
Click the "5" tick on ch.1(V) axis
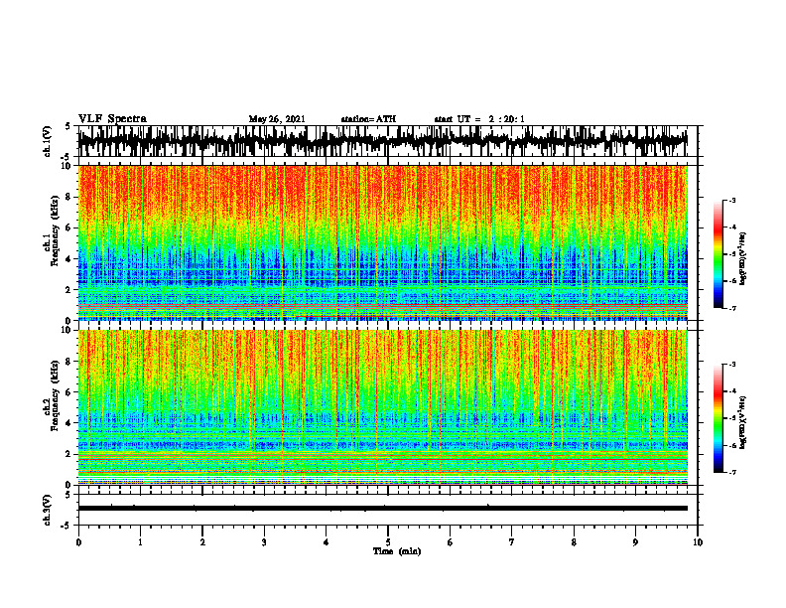pyautogui.click(x=68, y=127)
